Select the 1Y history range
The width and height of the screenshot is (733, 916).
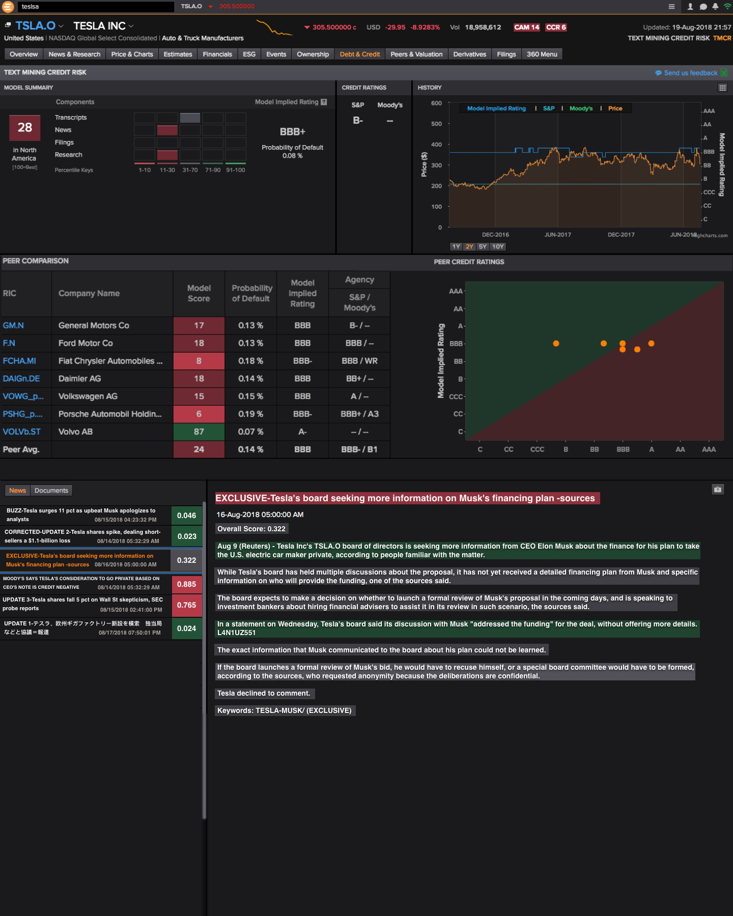pyautogui.click(x=456, y=247)
